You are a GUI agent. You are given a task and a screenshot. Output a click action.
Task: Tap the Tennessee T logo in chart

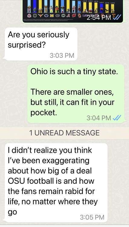tap(114, 16)
